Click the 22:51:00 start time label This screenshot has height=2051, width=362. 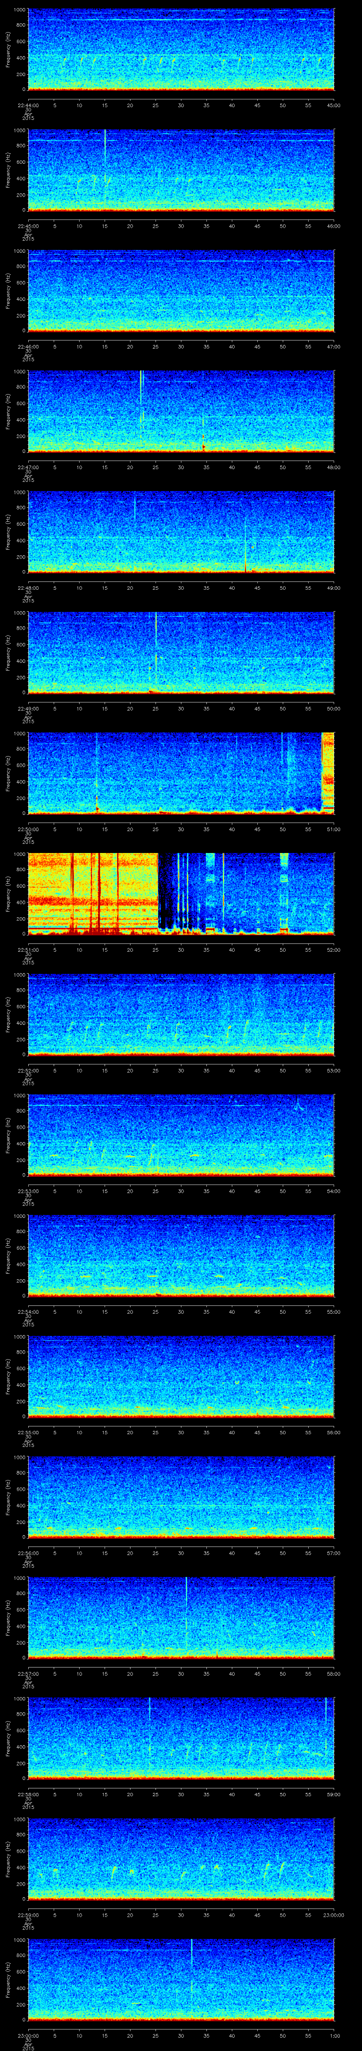pos(28,950)
